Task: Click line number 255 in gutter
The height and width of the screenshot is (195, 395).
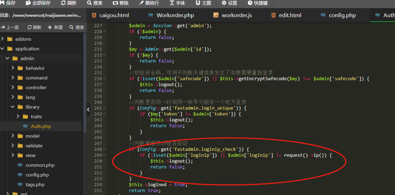Action: [x=98, y=190]
